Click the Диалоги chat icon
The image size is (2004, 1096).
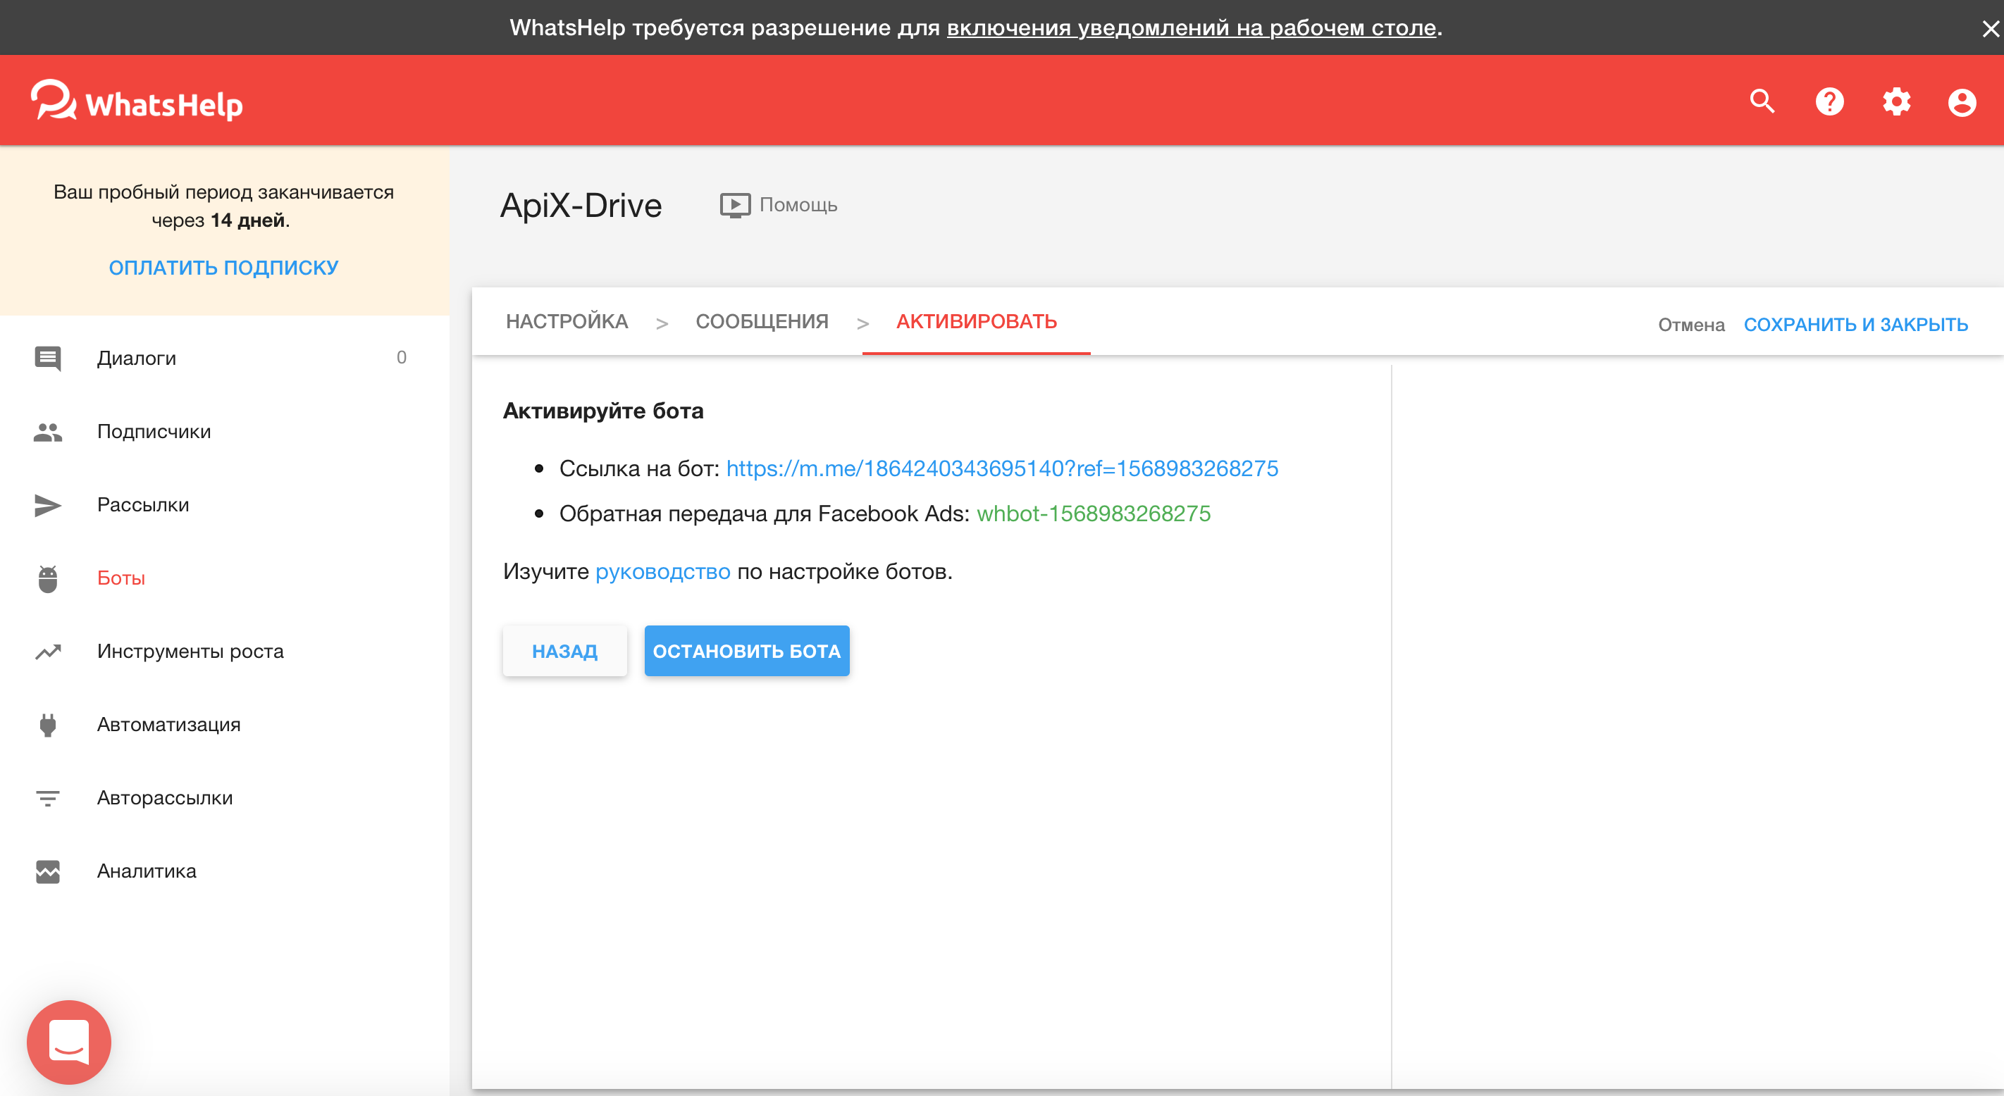coord(48,359)
